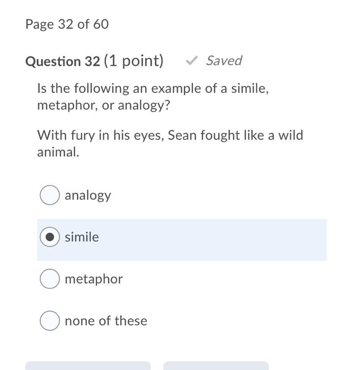
Task: Select the 'analogy' radio button
Action: pyautogui.click(x=50, y=195)
